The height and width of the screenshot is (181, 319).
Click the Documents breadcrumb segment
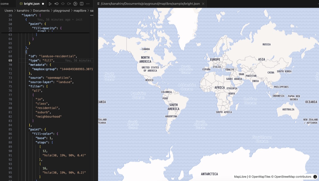[x=41, y=11]
